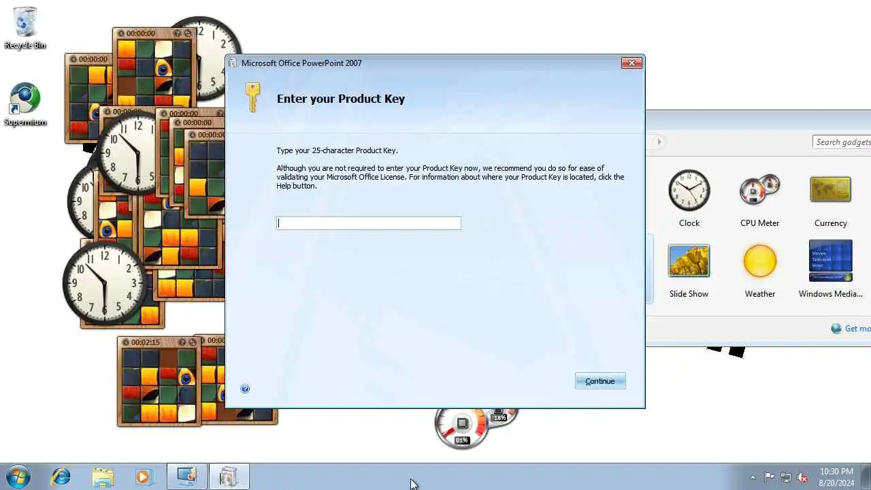Open Windows Media Player from the taskbar

coord(144,476)
